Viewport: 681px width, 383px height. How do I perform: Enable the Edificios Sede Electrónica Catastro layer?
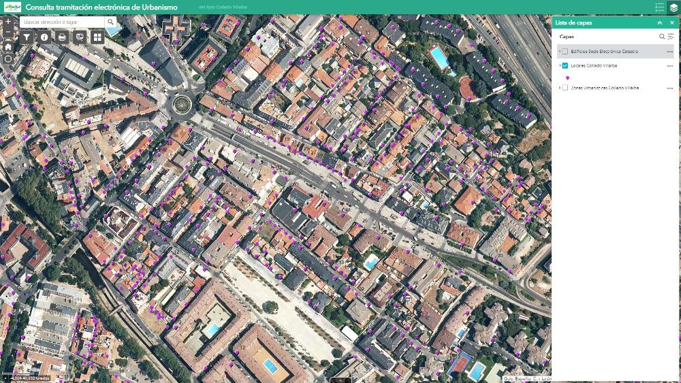tap(565, 52)
